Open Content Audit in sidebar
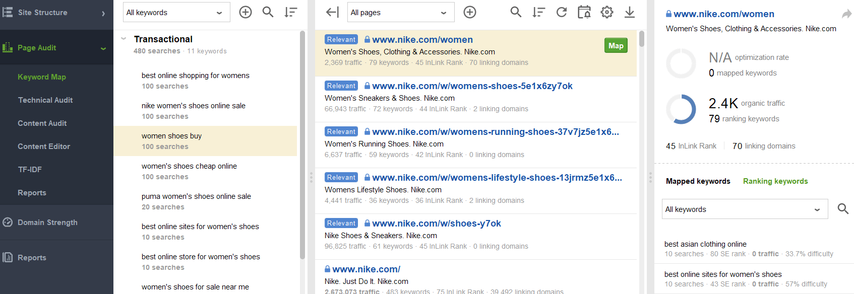 (42, 123)
